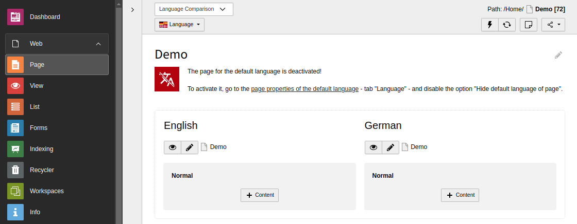This screenshot has height=224, width=577.
Task: Open page properties of the default language link
Action: pyautogui.click(x=304, y=89)
